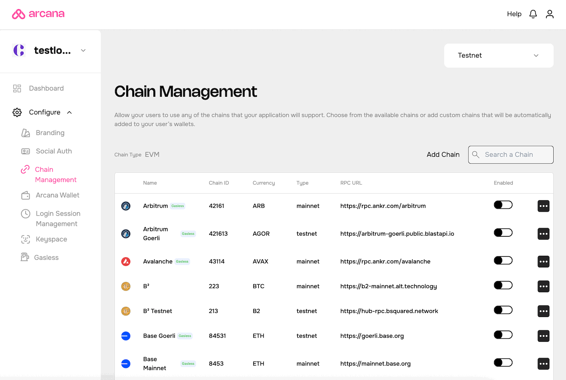Screen dimensions: 566x380
Task: Click the Configure gear icon
Action: pos(17,112)
